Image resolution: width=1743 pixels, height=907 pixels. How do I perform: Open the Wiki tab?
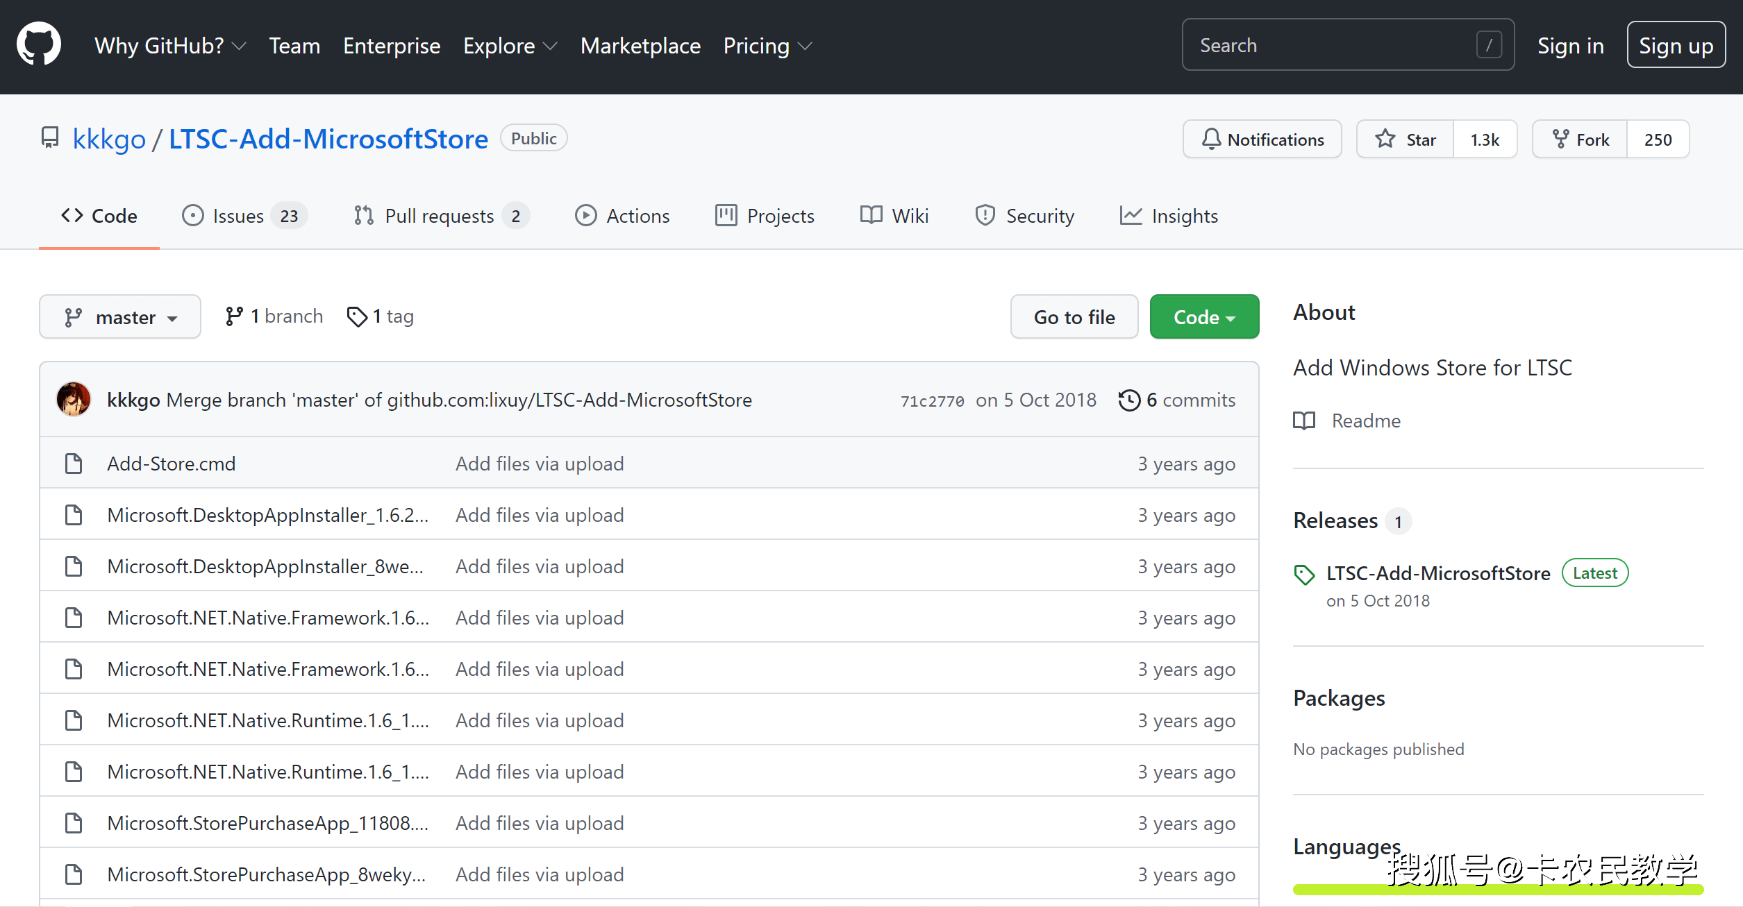pyautogui.click(x=894, y=216)
